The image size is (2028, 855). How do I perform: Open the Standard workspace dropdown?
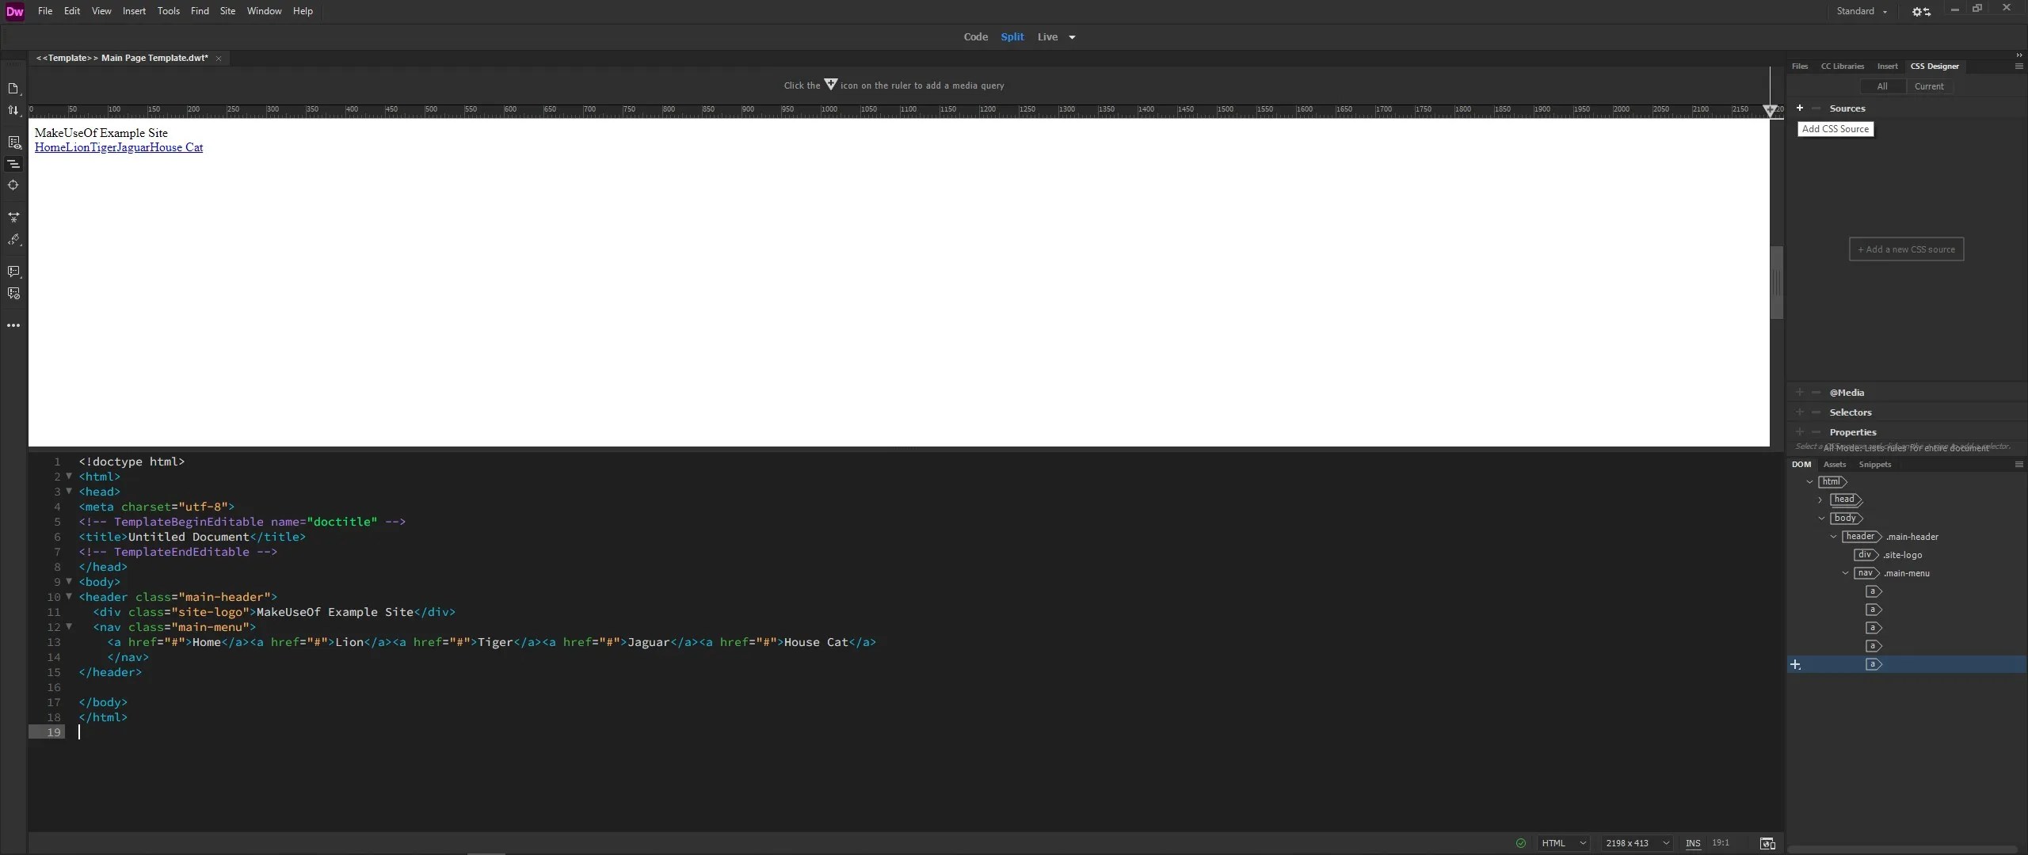1862,11
